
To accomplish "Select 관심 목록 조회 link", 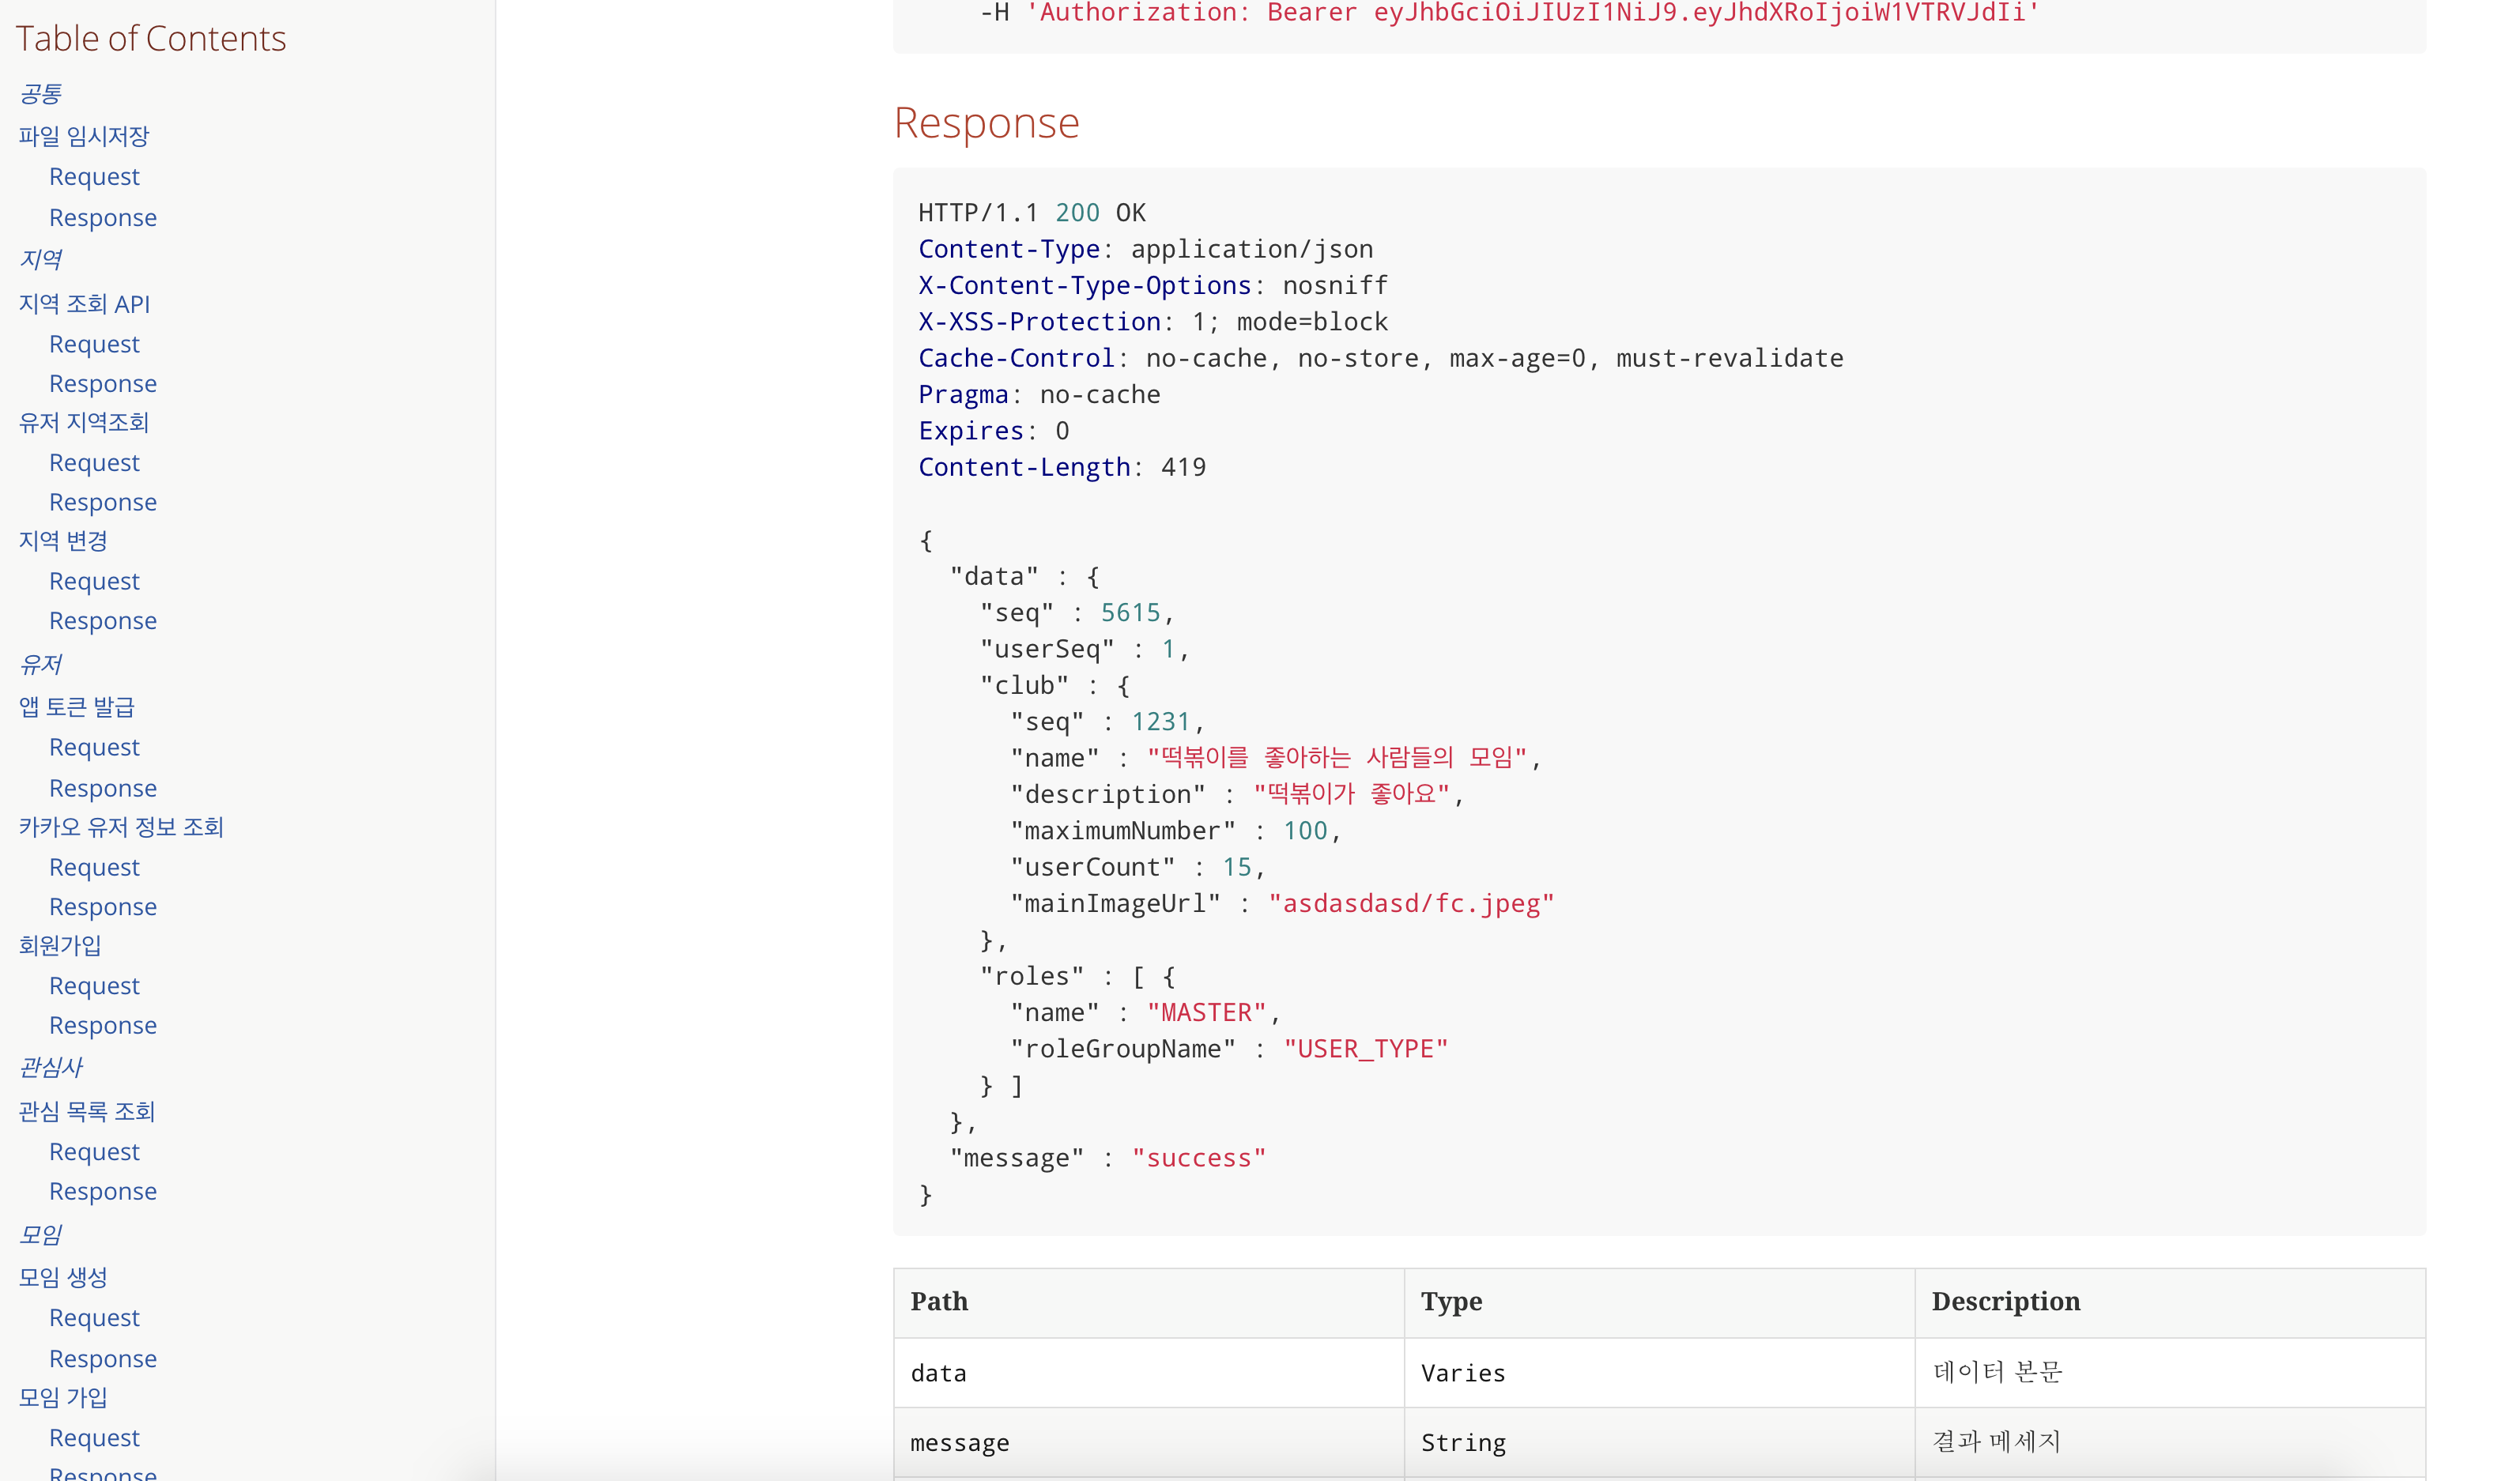I will (87, 1112).
